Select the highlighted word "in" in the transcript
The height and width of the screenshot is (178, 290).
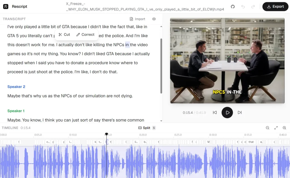pos(127,45)
